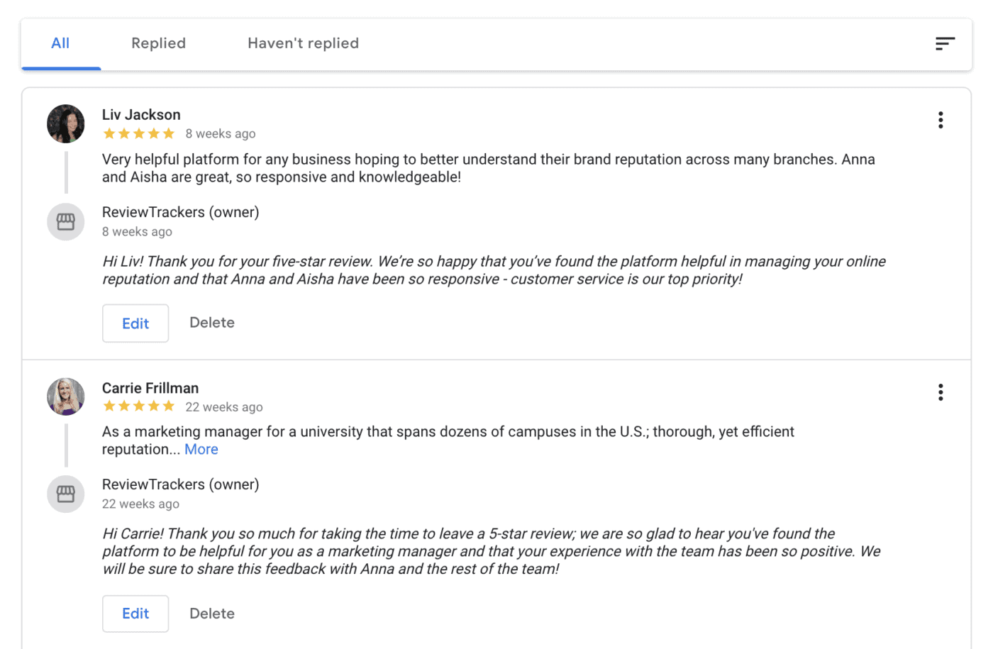Click Liv Jackson's profile avatar
The height and width of the screenshot is (649, 993).
[65, 123]
